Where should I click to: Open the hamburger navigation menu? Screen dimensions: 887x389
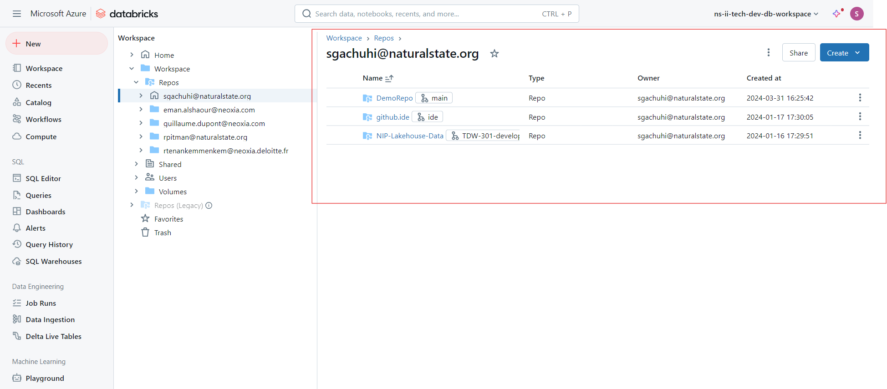(x=17, y=14)
